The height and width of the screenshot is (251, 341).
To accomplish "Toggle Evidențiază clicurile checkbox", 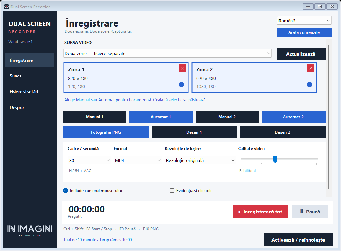I will pos(172,191).
